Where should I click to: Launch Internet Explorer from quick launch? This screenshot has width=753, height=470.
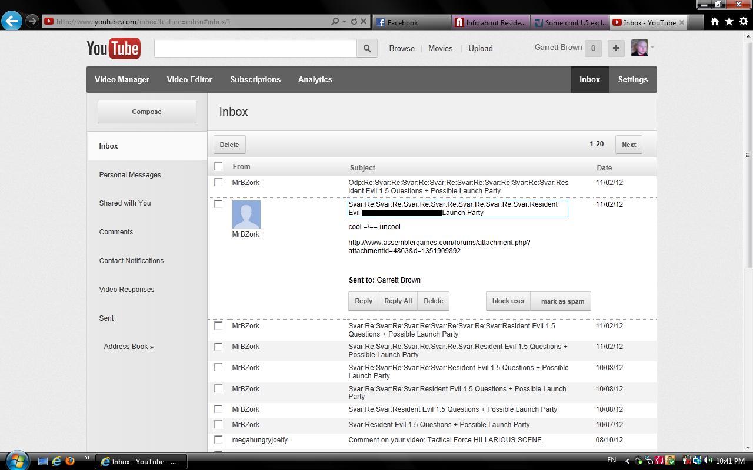tap(56, 461)
